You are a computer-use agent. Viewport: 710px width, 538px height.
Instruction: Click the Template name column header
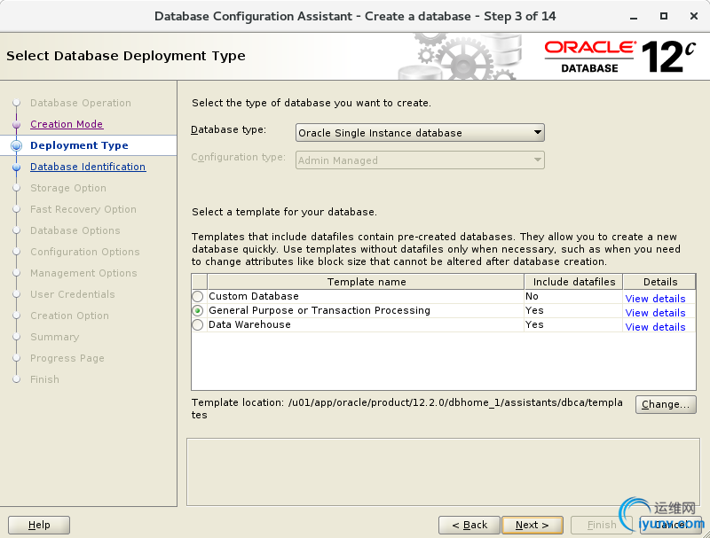pos(366,282)
